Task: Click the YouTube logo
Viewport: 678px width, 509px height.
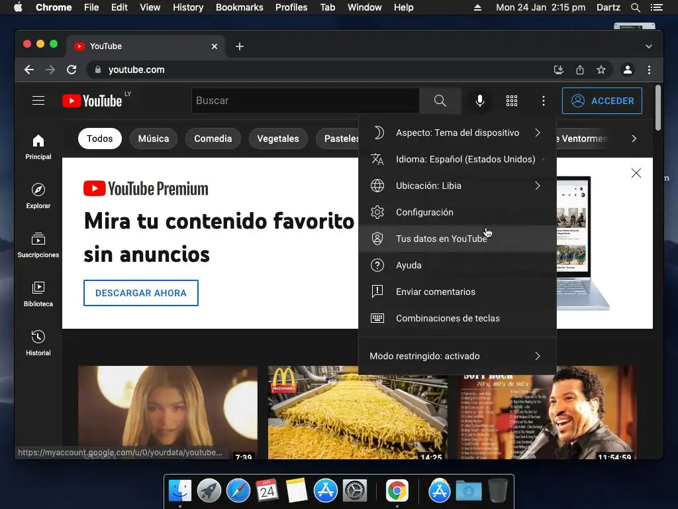Action: 91,101
